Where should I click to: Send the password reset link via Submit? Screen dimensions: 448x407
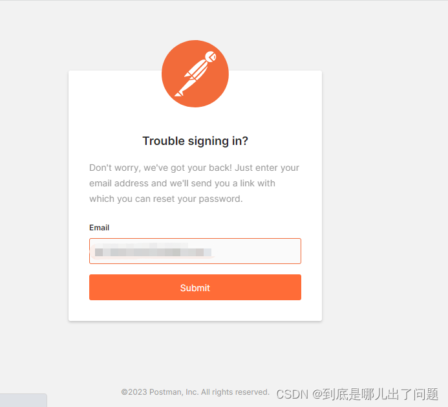point(195,287)
